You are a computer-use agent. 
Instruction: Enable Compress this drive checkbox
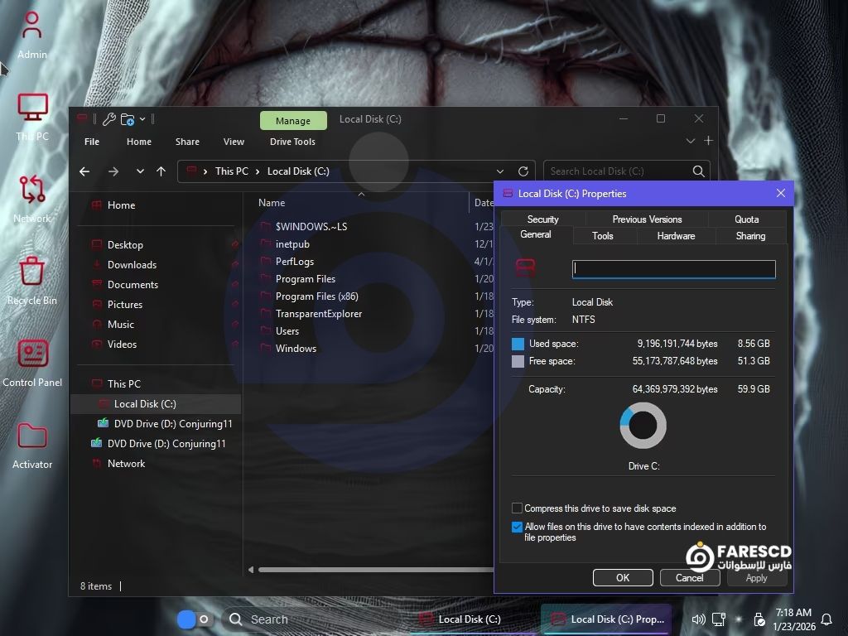click(517, 508)
